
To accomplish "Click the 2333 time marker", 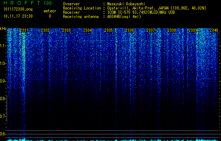I will 66,30.
